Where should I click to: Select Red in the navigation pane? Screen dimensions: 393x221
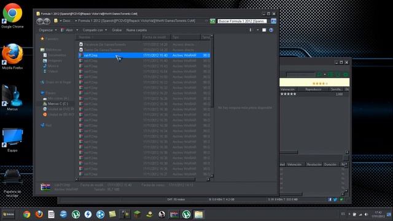point(46,125)
